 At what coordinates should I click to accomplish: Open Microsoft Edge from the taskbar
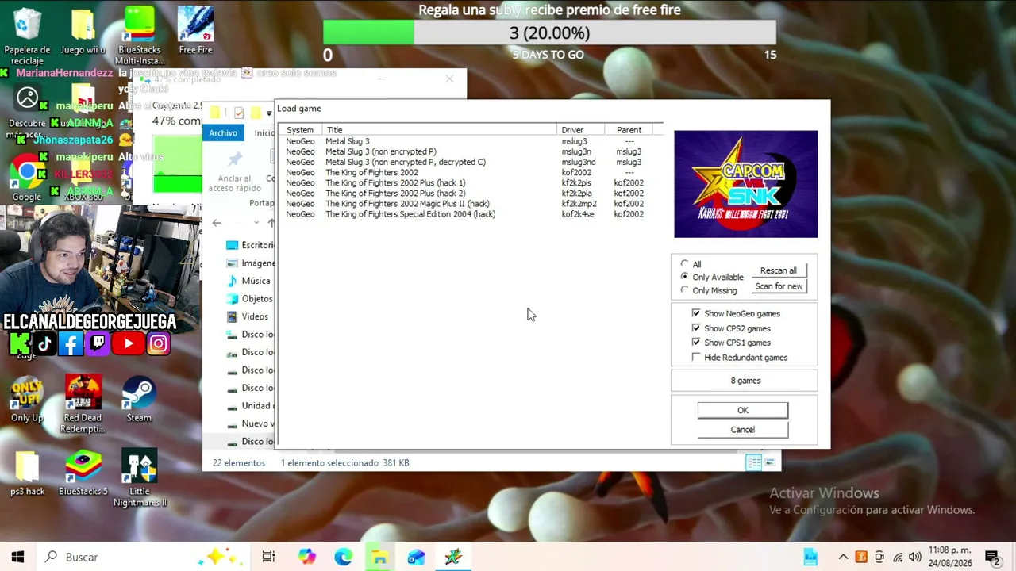click(x=343, y=557)
